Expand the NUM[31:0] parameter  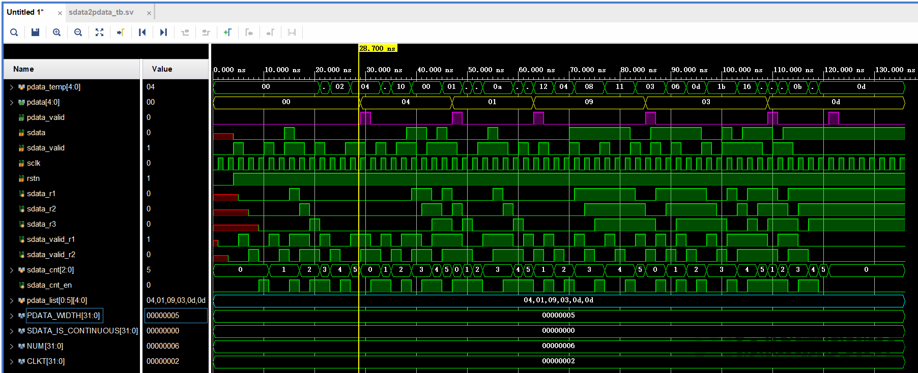[11, 346]
